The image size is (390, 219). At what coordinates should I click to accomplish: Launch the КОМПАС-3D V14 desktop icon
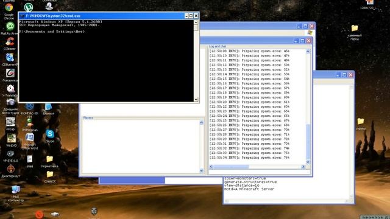30,107
